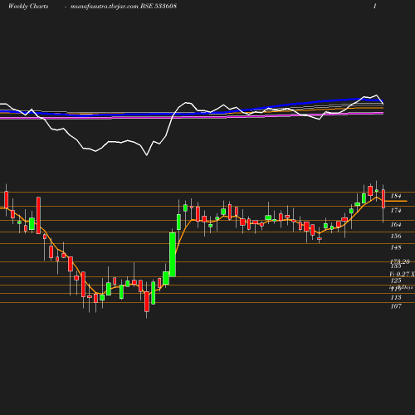The image size is (415, 415).
Task: Click the 'V: 0.27 X' volume label
Action: tap(403, 274)
